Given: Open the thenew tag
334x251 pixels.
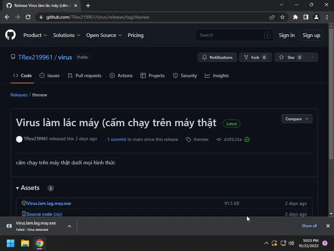Looking at the screenshot, I should (x=201, y=139).
